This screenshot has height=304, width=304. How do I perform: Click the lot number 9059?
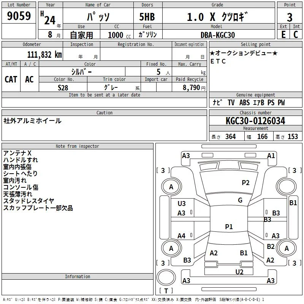[x=19, y=16]
